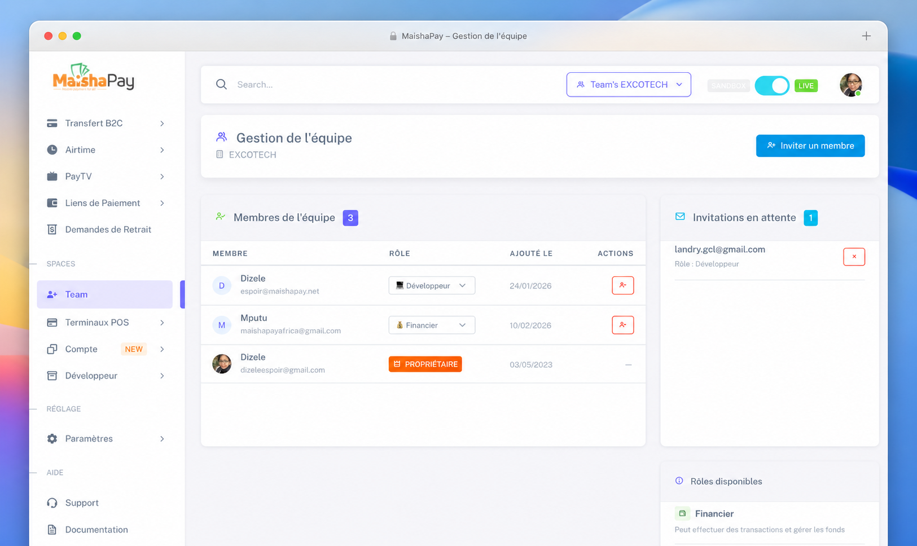
Task: Click the Airtime clock icon
Action: [x=52, y=149]
